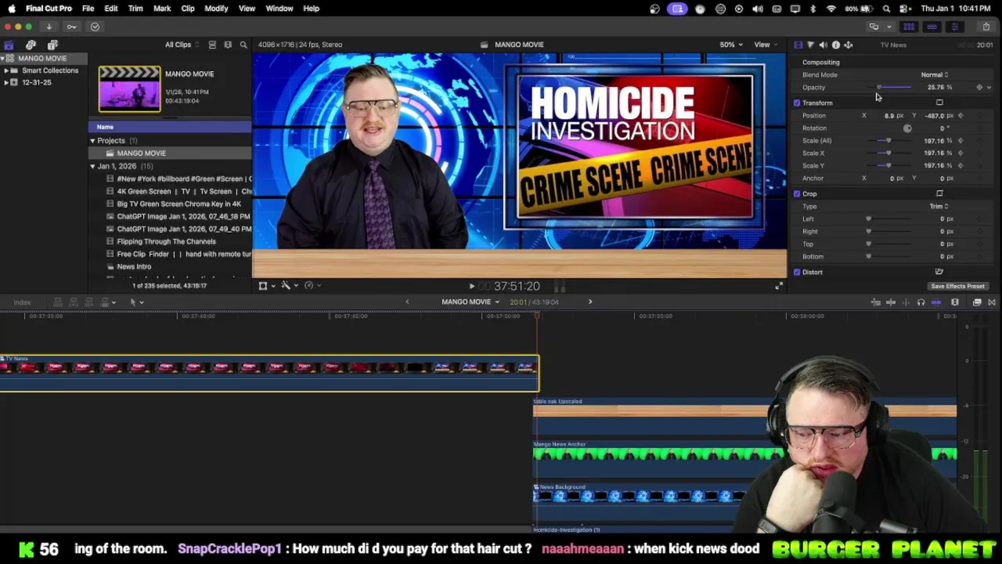Open MANGO MOVIE timeline project menu

pos(470,302)
